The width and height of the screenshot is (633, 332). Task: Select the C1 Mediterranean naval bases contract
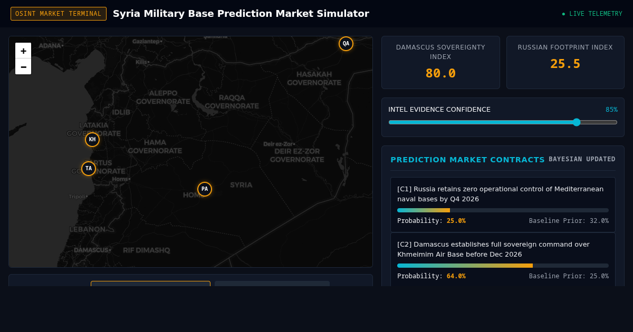[503, 204]
